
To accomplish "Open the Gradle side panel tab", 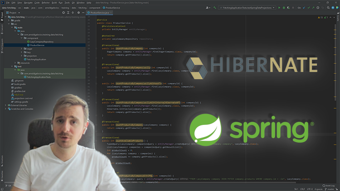I will point(338,17).
